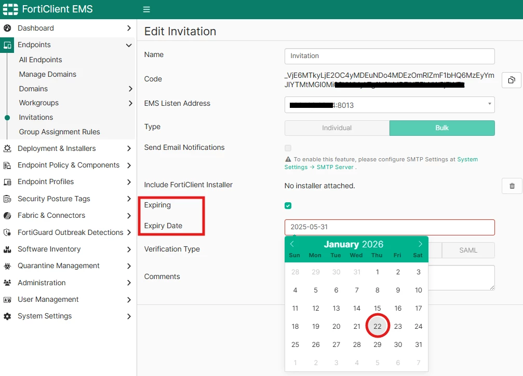
Task: Click the Expiry Date input field
Action: coord(390,227)
